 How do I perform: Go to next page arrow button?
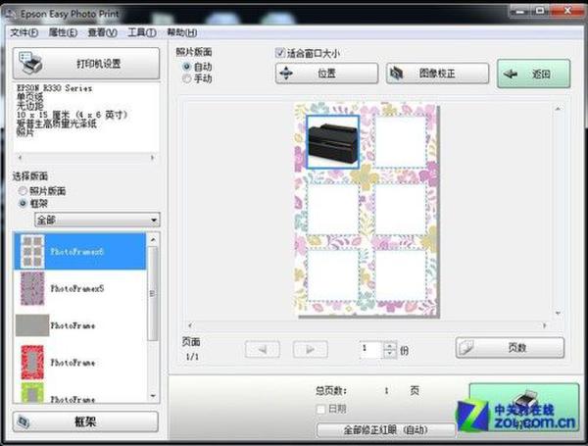[x=310, y=350]
